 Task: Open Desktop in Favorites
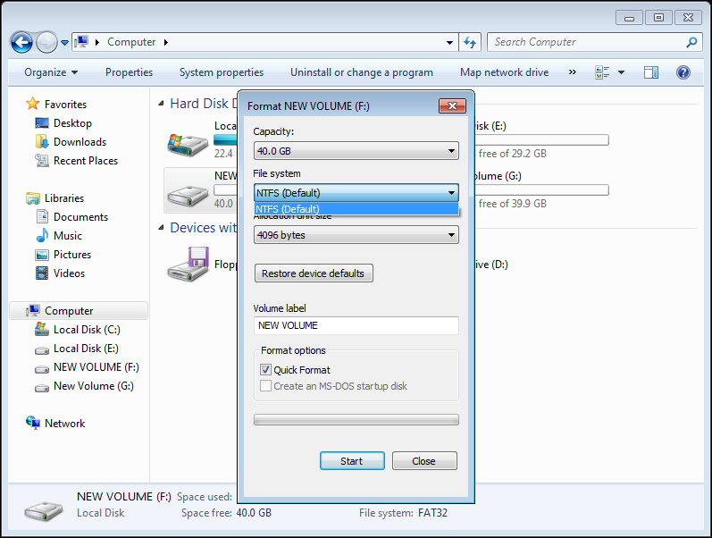72,123
